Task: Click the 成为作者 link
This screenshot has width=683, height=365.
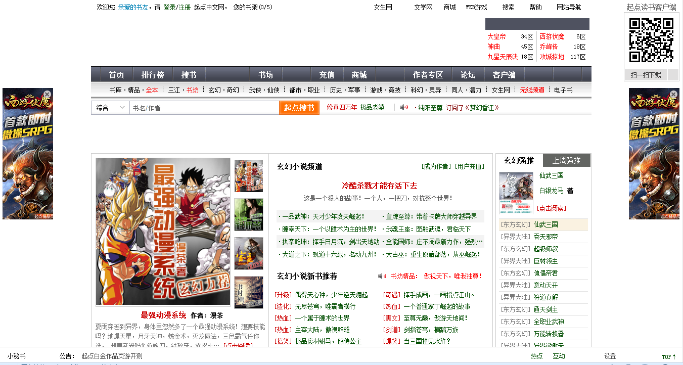Action: [437, 166]
